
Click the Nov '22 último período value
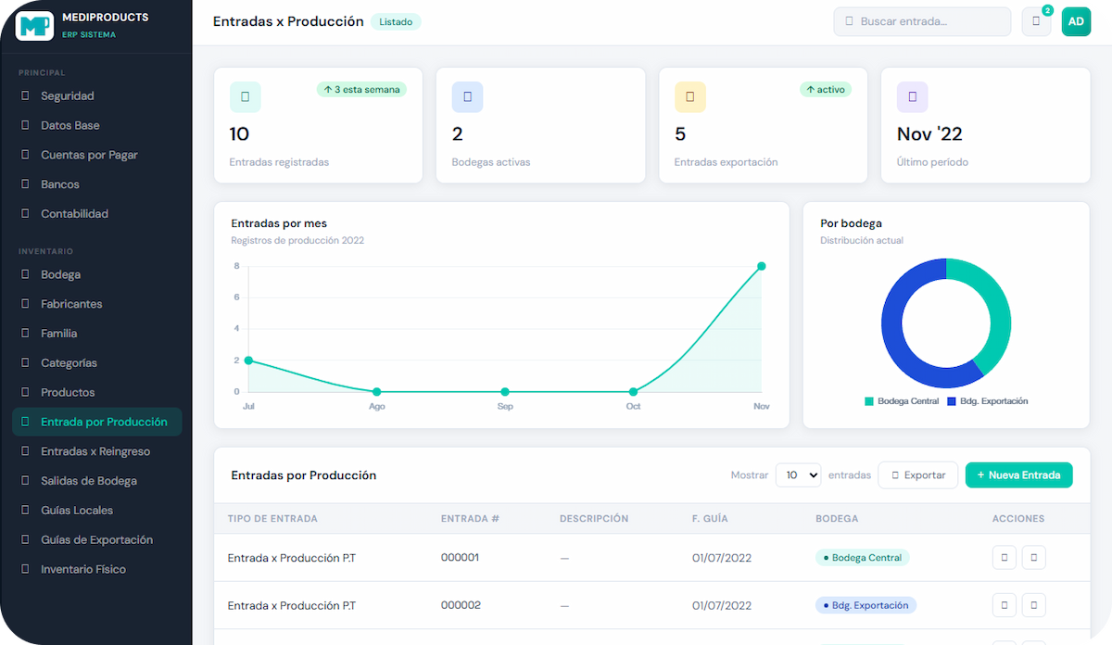[x=929, y=134]
